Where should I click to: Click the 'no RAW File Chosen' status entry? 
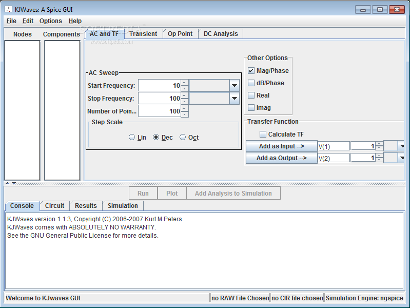(x=240, y=298)
